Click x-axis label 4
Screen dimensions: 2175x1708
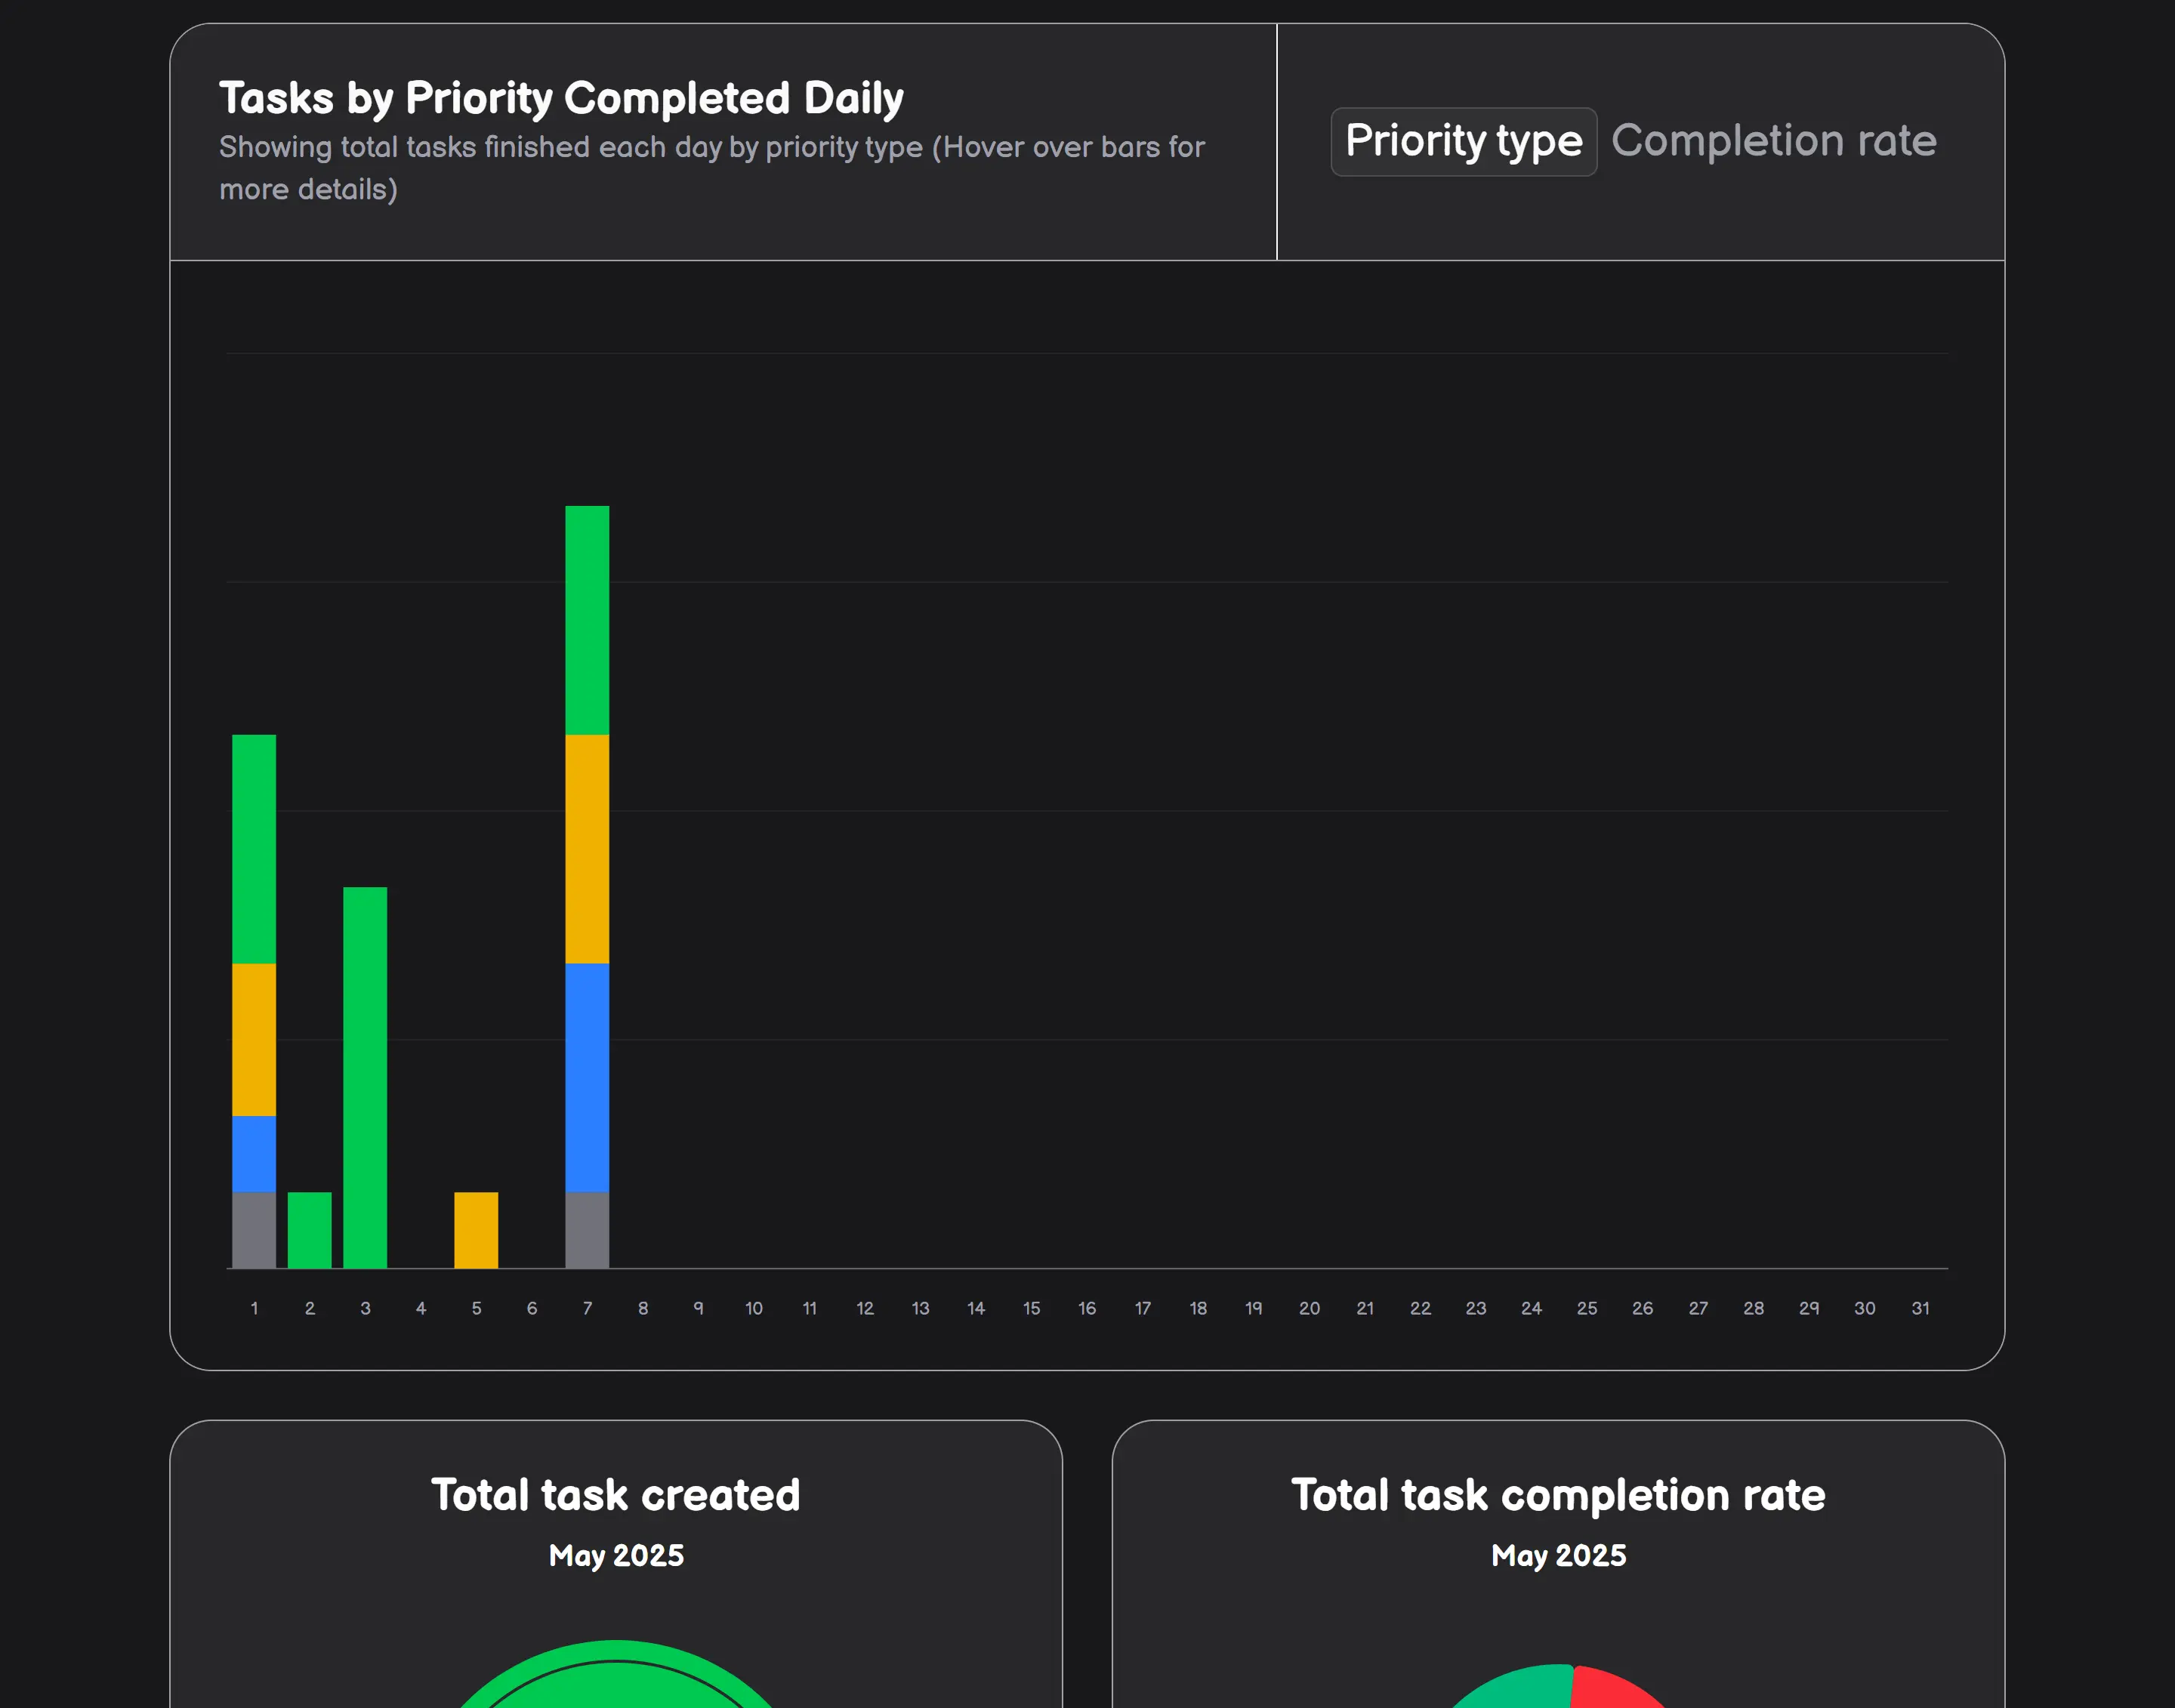(x=421, y=1308)
